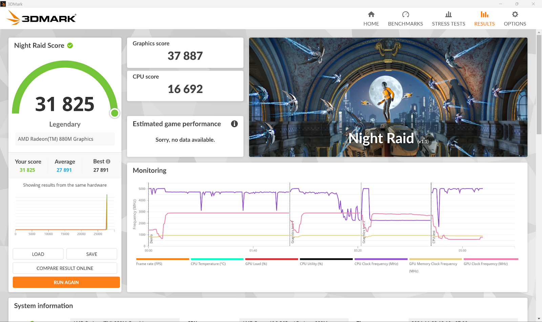Screen dimensions: 542x322
Task: Toggle GPU Load (%) legend swatch
Action: [272, 259]
